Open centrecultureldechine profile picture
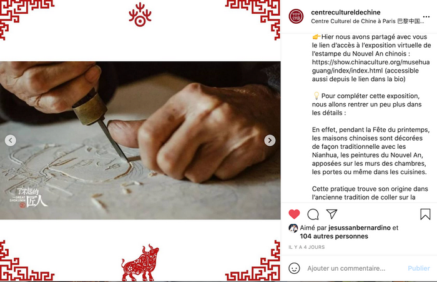This screenshot has height=282, width=437. click(296, 16)
